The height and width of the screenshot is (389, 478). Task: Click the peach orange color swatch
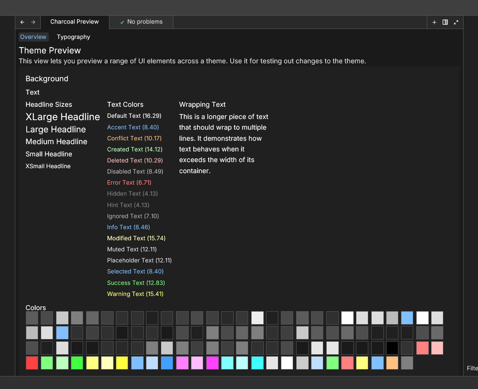[392, 363]
